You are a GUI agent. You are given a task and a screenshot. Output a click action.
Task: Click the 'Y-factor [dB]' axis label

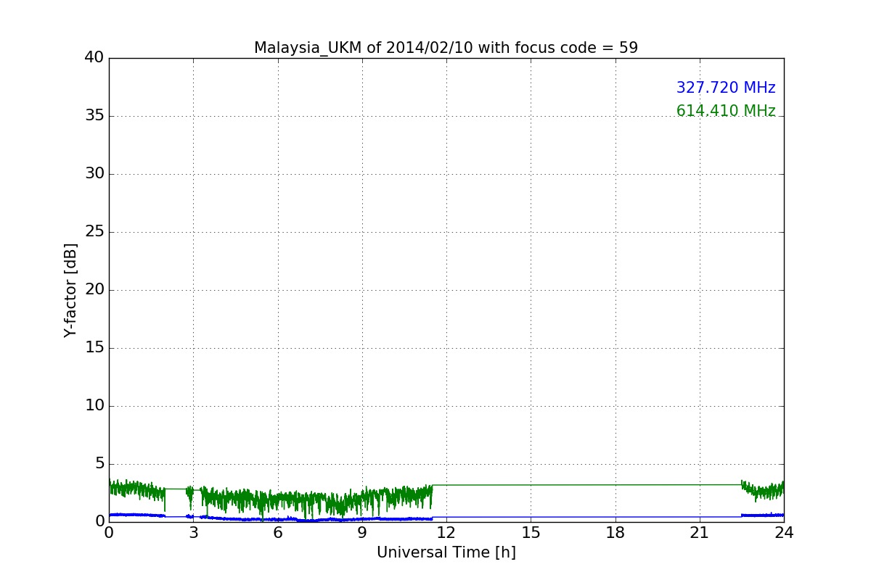pyautogui.click(x=70, y=290)
